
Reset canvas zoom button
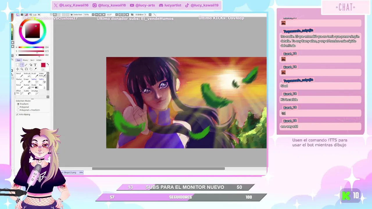pyautogui.click(x=104, y=15)
